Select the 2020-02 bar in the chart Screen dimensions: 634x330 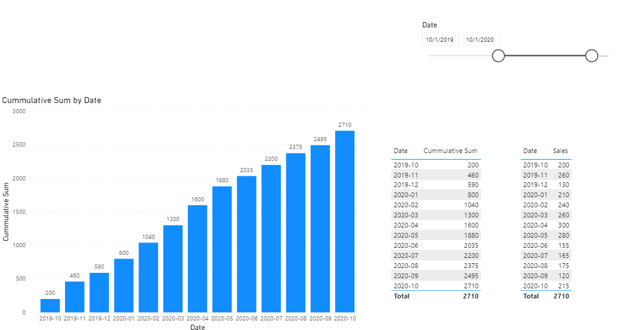[x=149, y=278]
